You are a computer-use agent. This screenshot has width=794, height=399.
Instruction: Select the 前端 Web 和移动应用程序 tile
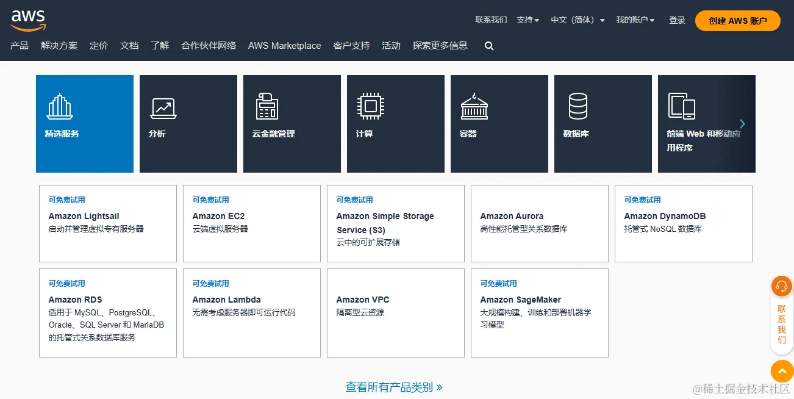[707, 124]
